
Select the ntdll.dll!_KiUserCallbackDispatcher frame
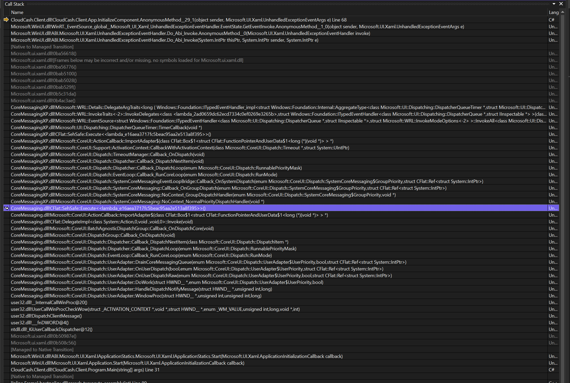[52, 329]
